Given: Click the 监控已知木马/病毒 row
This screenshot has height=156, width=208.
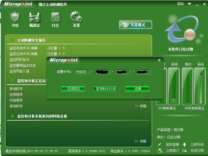Looking at the screenshot, I should [x=24, y=54].
